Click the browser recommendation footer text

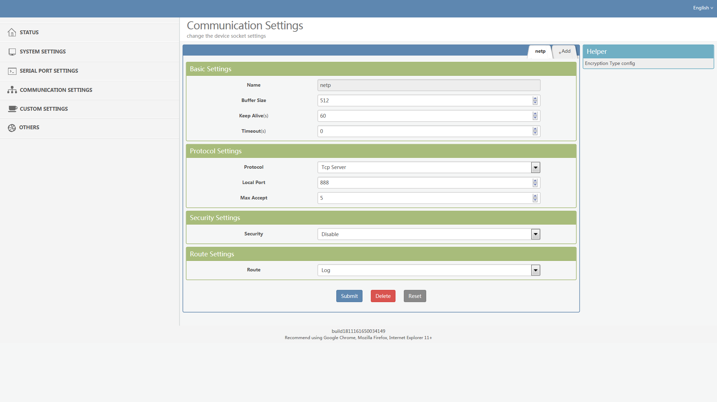click(358, 338)
